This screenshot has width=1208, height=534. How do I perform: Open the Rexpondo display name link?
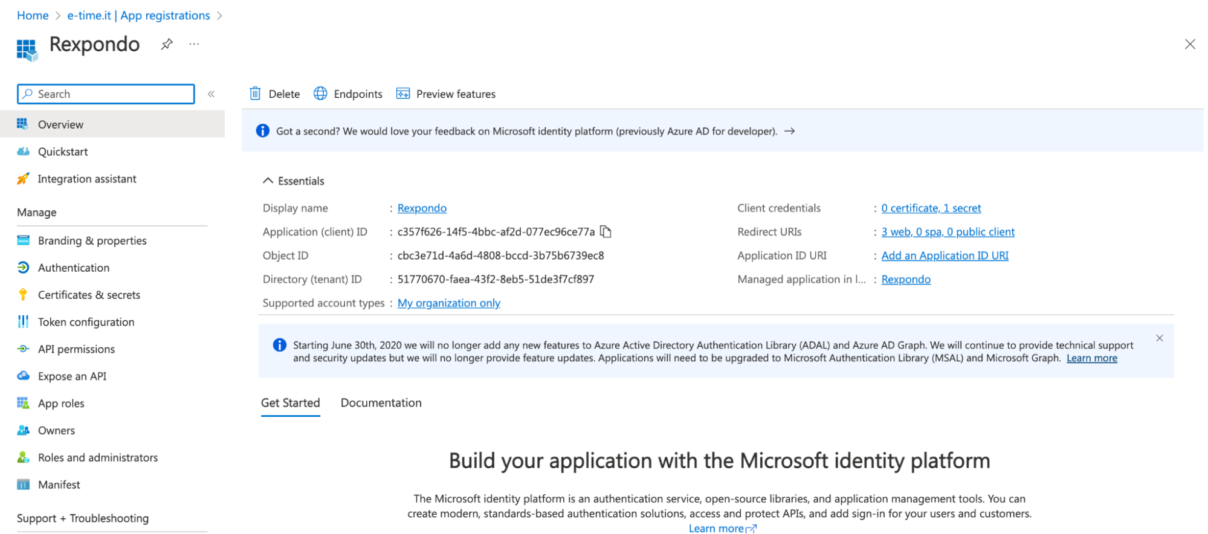[422, 208]
